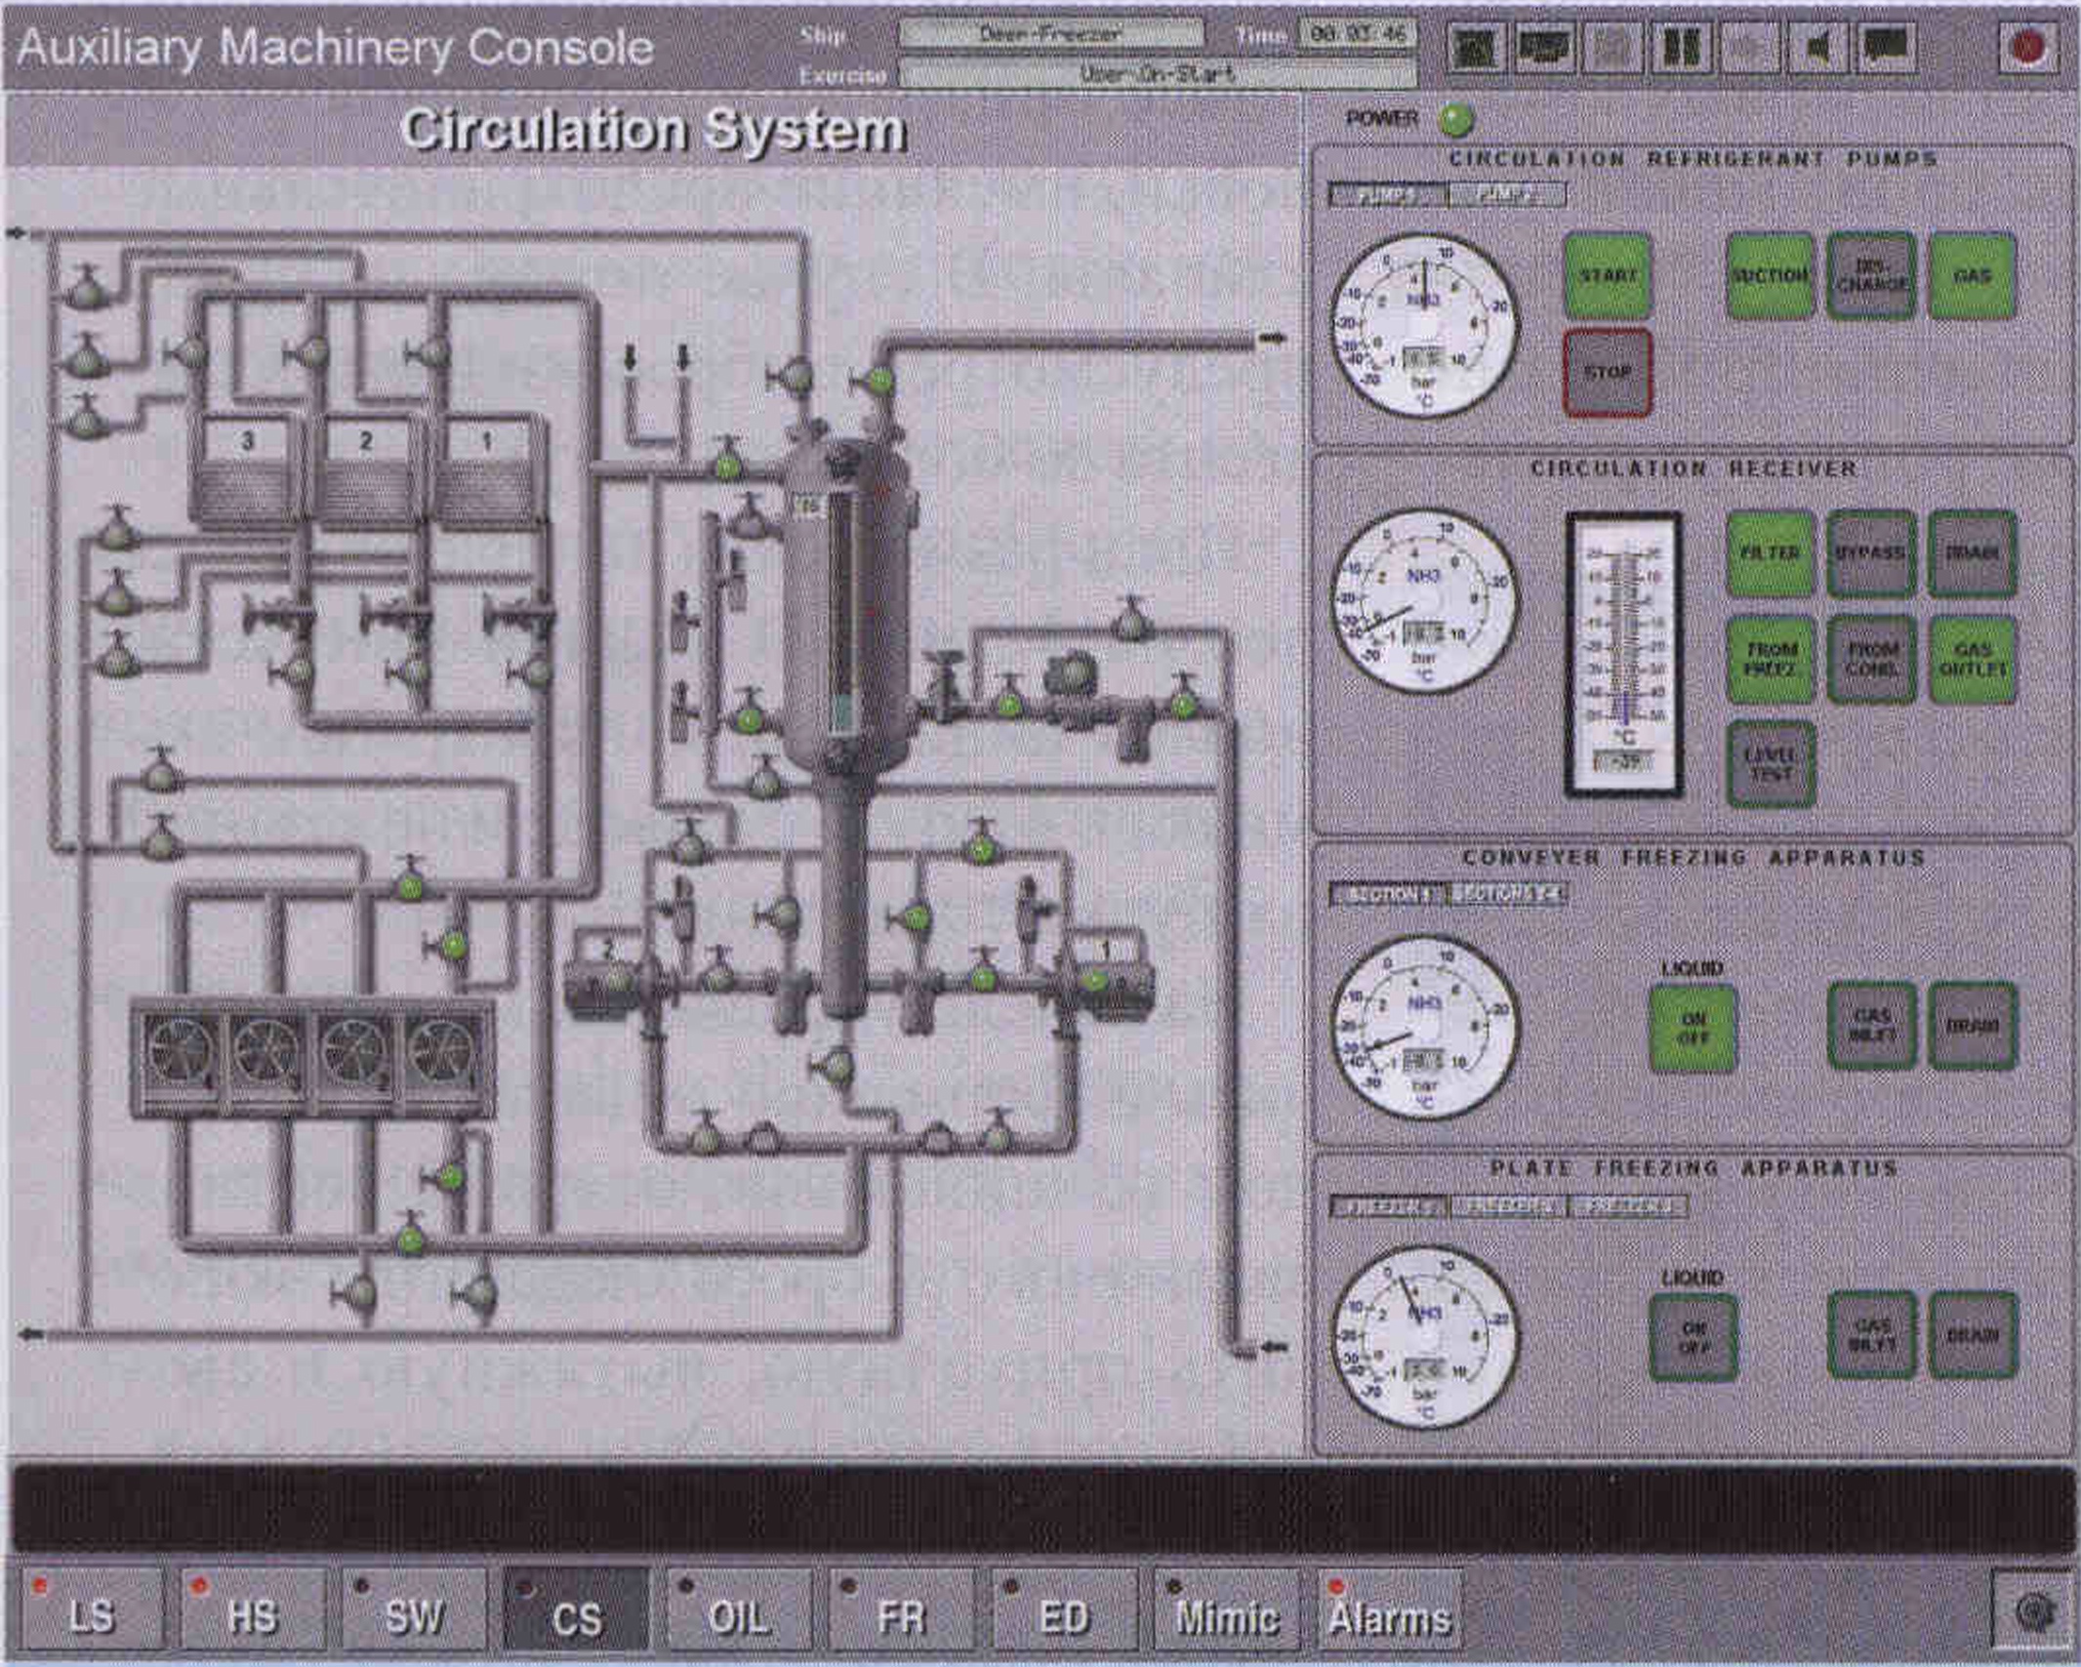Viewport: 2081px width, 1667px height.
Task: Toggle plate freezing LIQUID ON/OFF switch
Action: coord(1693,1337)
